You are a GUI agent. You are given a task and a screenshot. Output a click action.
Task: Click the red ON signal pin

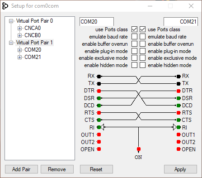(x=139, y=149)
